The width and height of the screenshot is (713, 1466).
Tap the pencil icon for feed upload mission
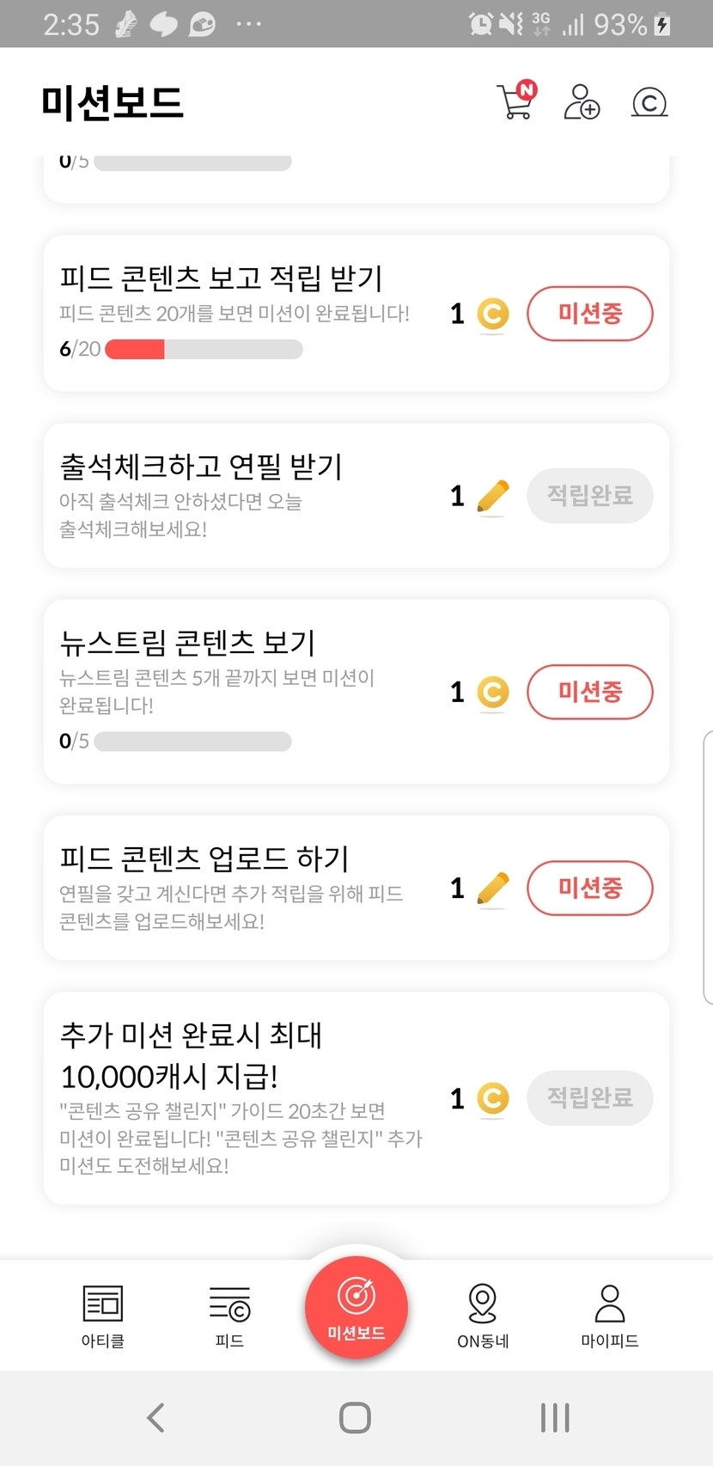[492, 889]
